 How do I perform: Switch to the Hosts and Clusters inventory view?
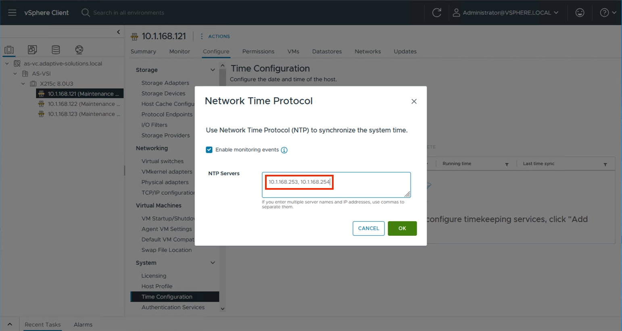pos(8,50)
